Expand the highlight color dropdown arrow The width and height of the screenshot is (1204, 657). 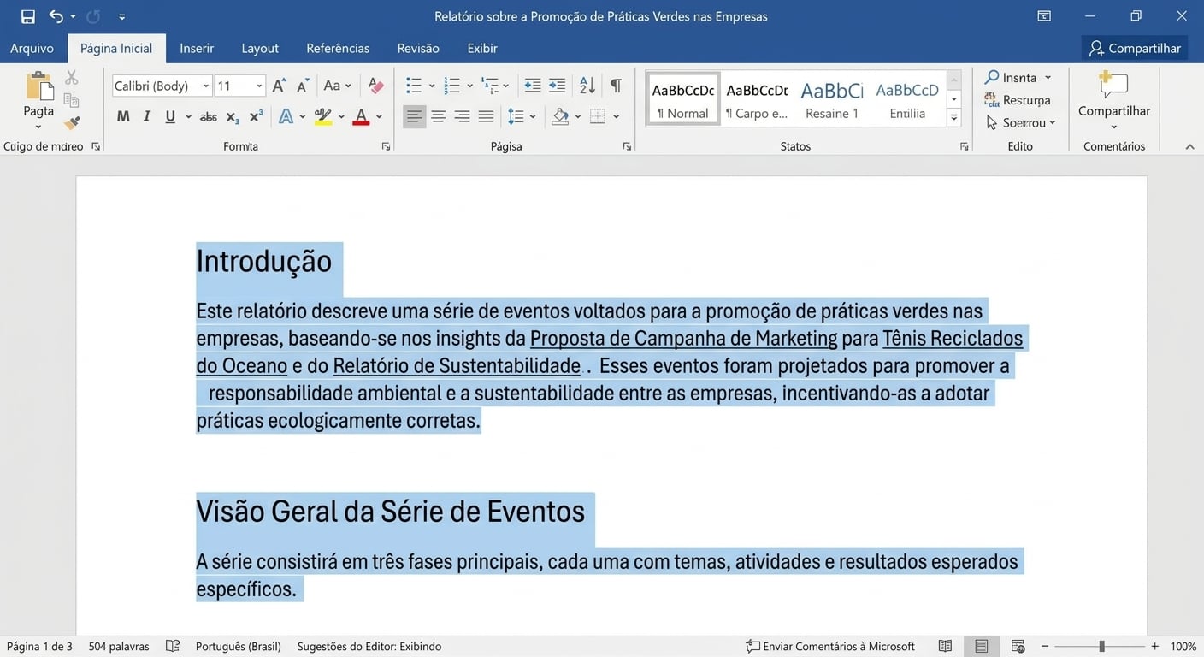(x=341, y=117)
